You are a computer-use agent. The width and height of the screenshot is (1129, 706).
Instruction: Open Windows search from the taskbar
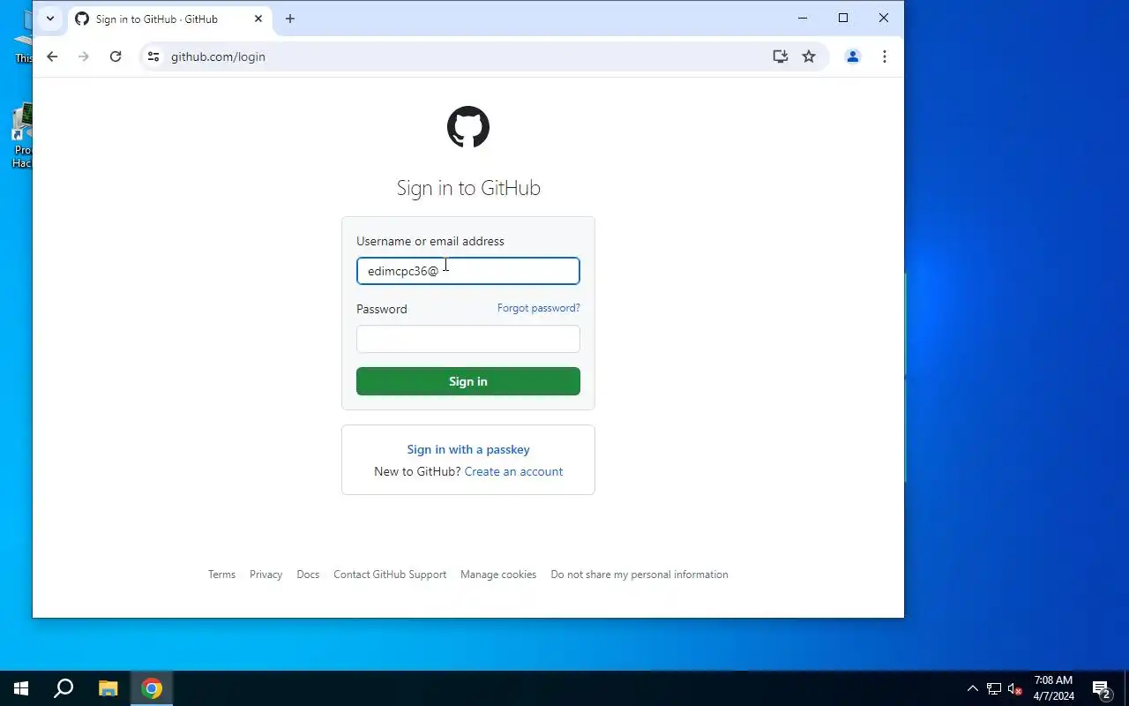pos(64,688)
